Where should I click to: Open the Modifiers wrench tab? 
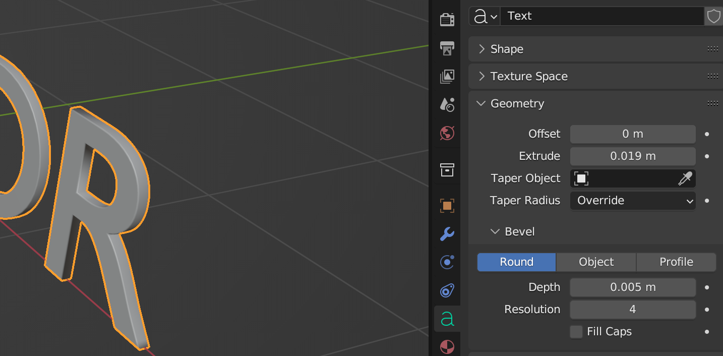click(447, 234)
